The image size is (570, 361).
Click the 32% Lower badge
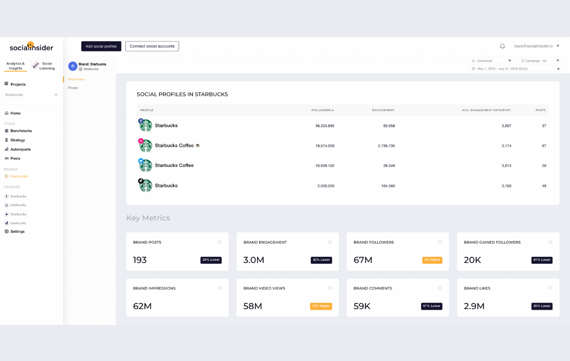321,260
